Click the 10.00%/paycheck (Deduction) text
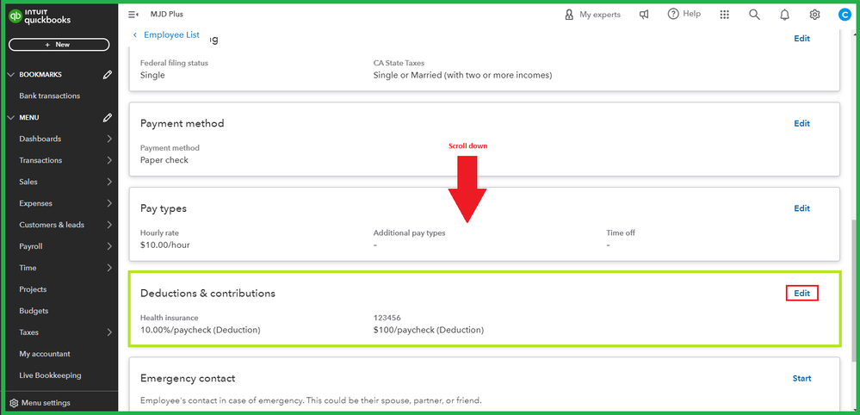This screenshot has width=860, height=415. point(201,330)
